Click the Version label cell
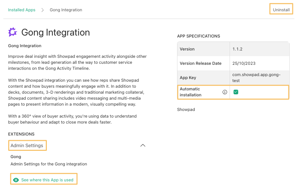Viewport: 298px width, 188px height. (203, 49)
